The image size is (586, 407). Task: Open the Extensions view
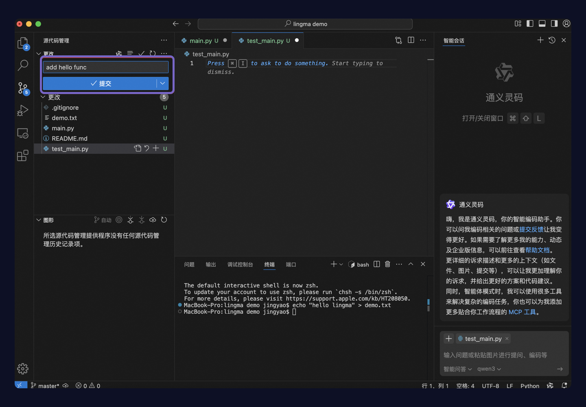pyautogui.click(x=23, y=155)
